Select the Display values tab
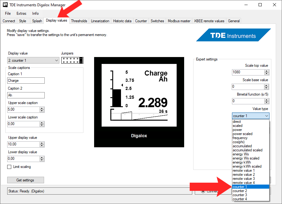 pyautogui.click(x=57, y=21)
